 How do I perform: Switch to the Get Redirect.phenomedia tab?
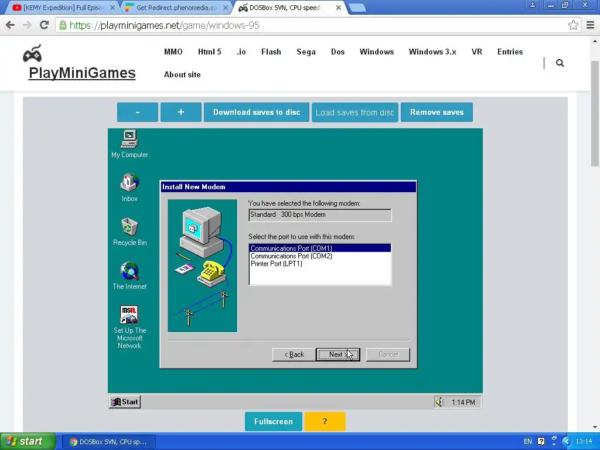[x=176, y=7]
